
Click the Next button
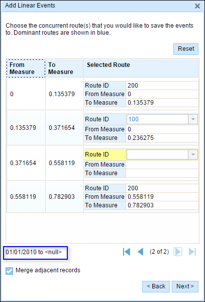(x=185, y=286)
